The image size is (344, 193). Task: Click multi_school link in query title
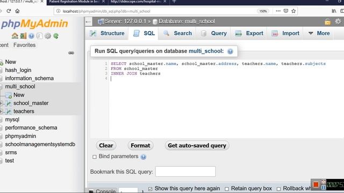click(x=205, y=51)
